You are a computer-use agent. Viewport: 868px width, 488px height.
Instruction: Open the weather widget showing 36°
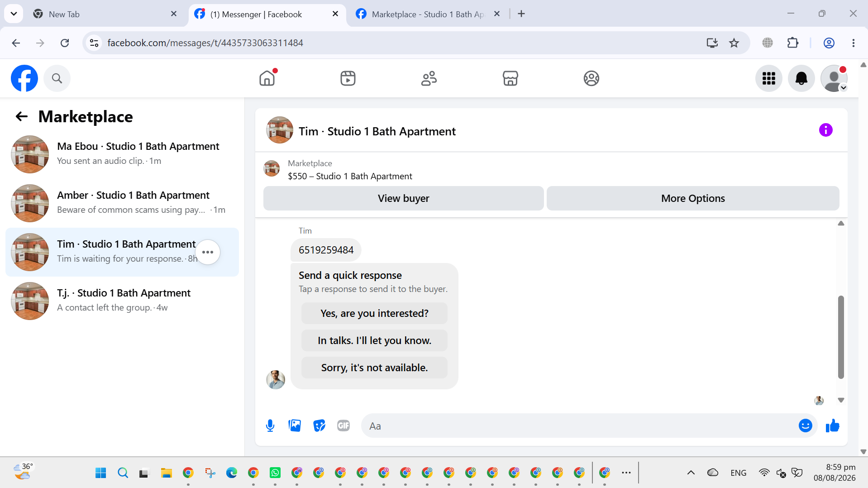[24, 472]
